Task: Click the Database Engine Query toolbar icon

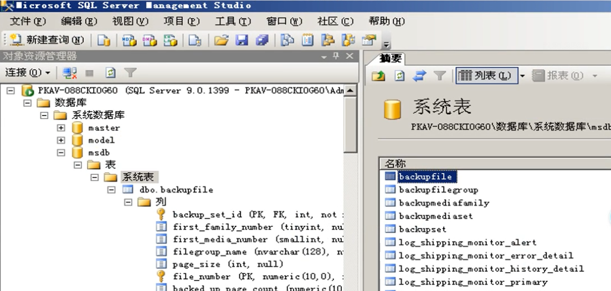Action: point(103,40)
